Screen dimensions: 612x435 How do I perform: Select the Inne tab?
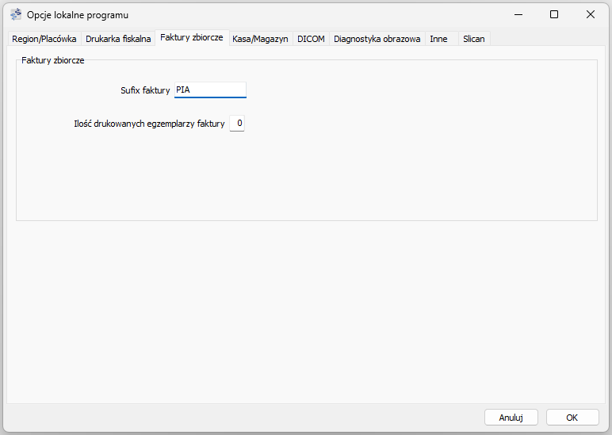[x=438, y=38]
